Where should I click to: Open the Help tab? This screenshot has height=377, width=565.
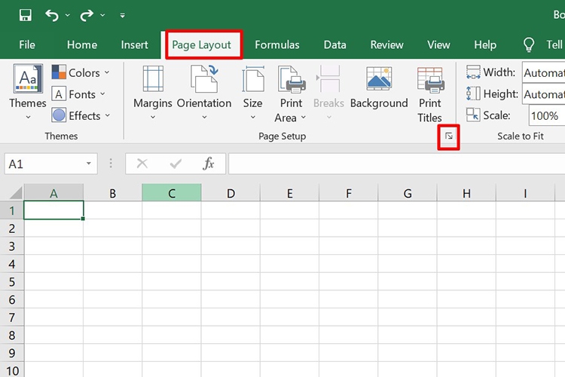[485, 44]
